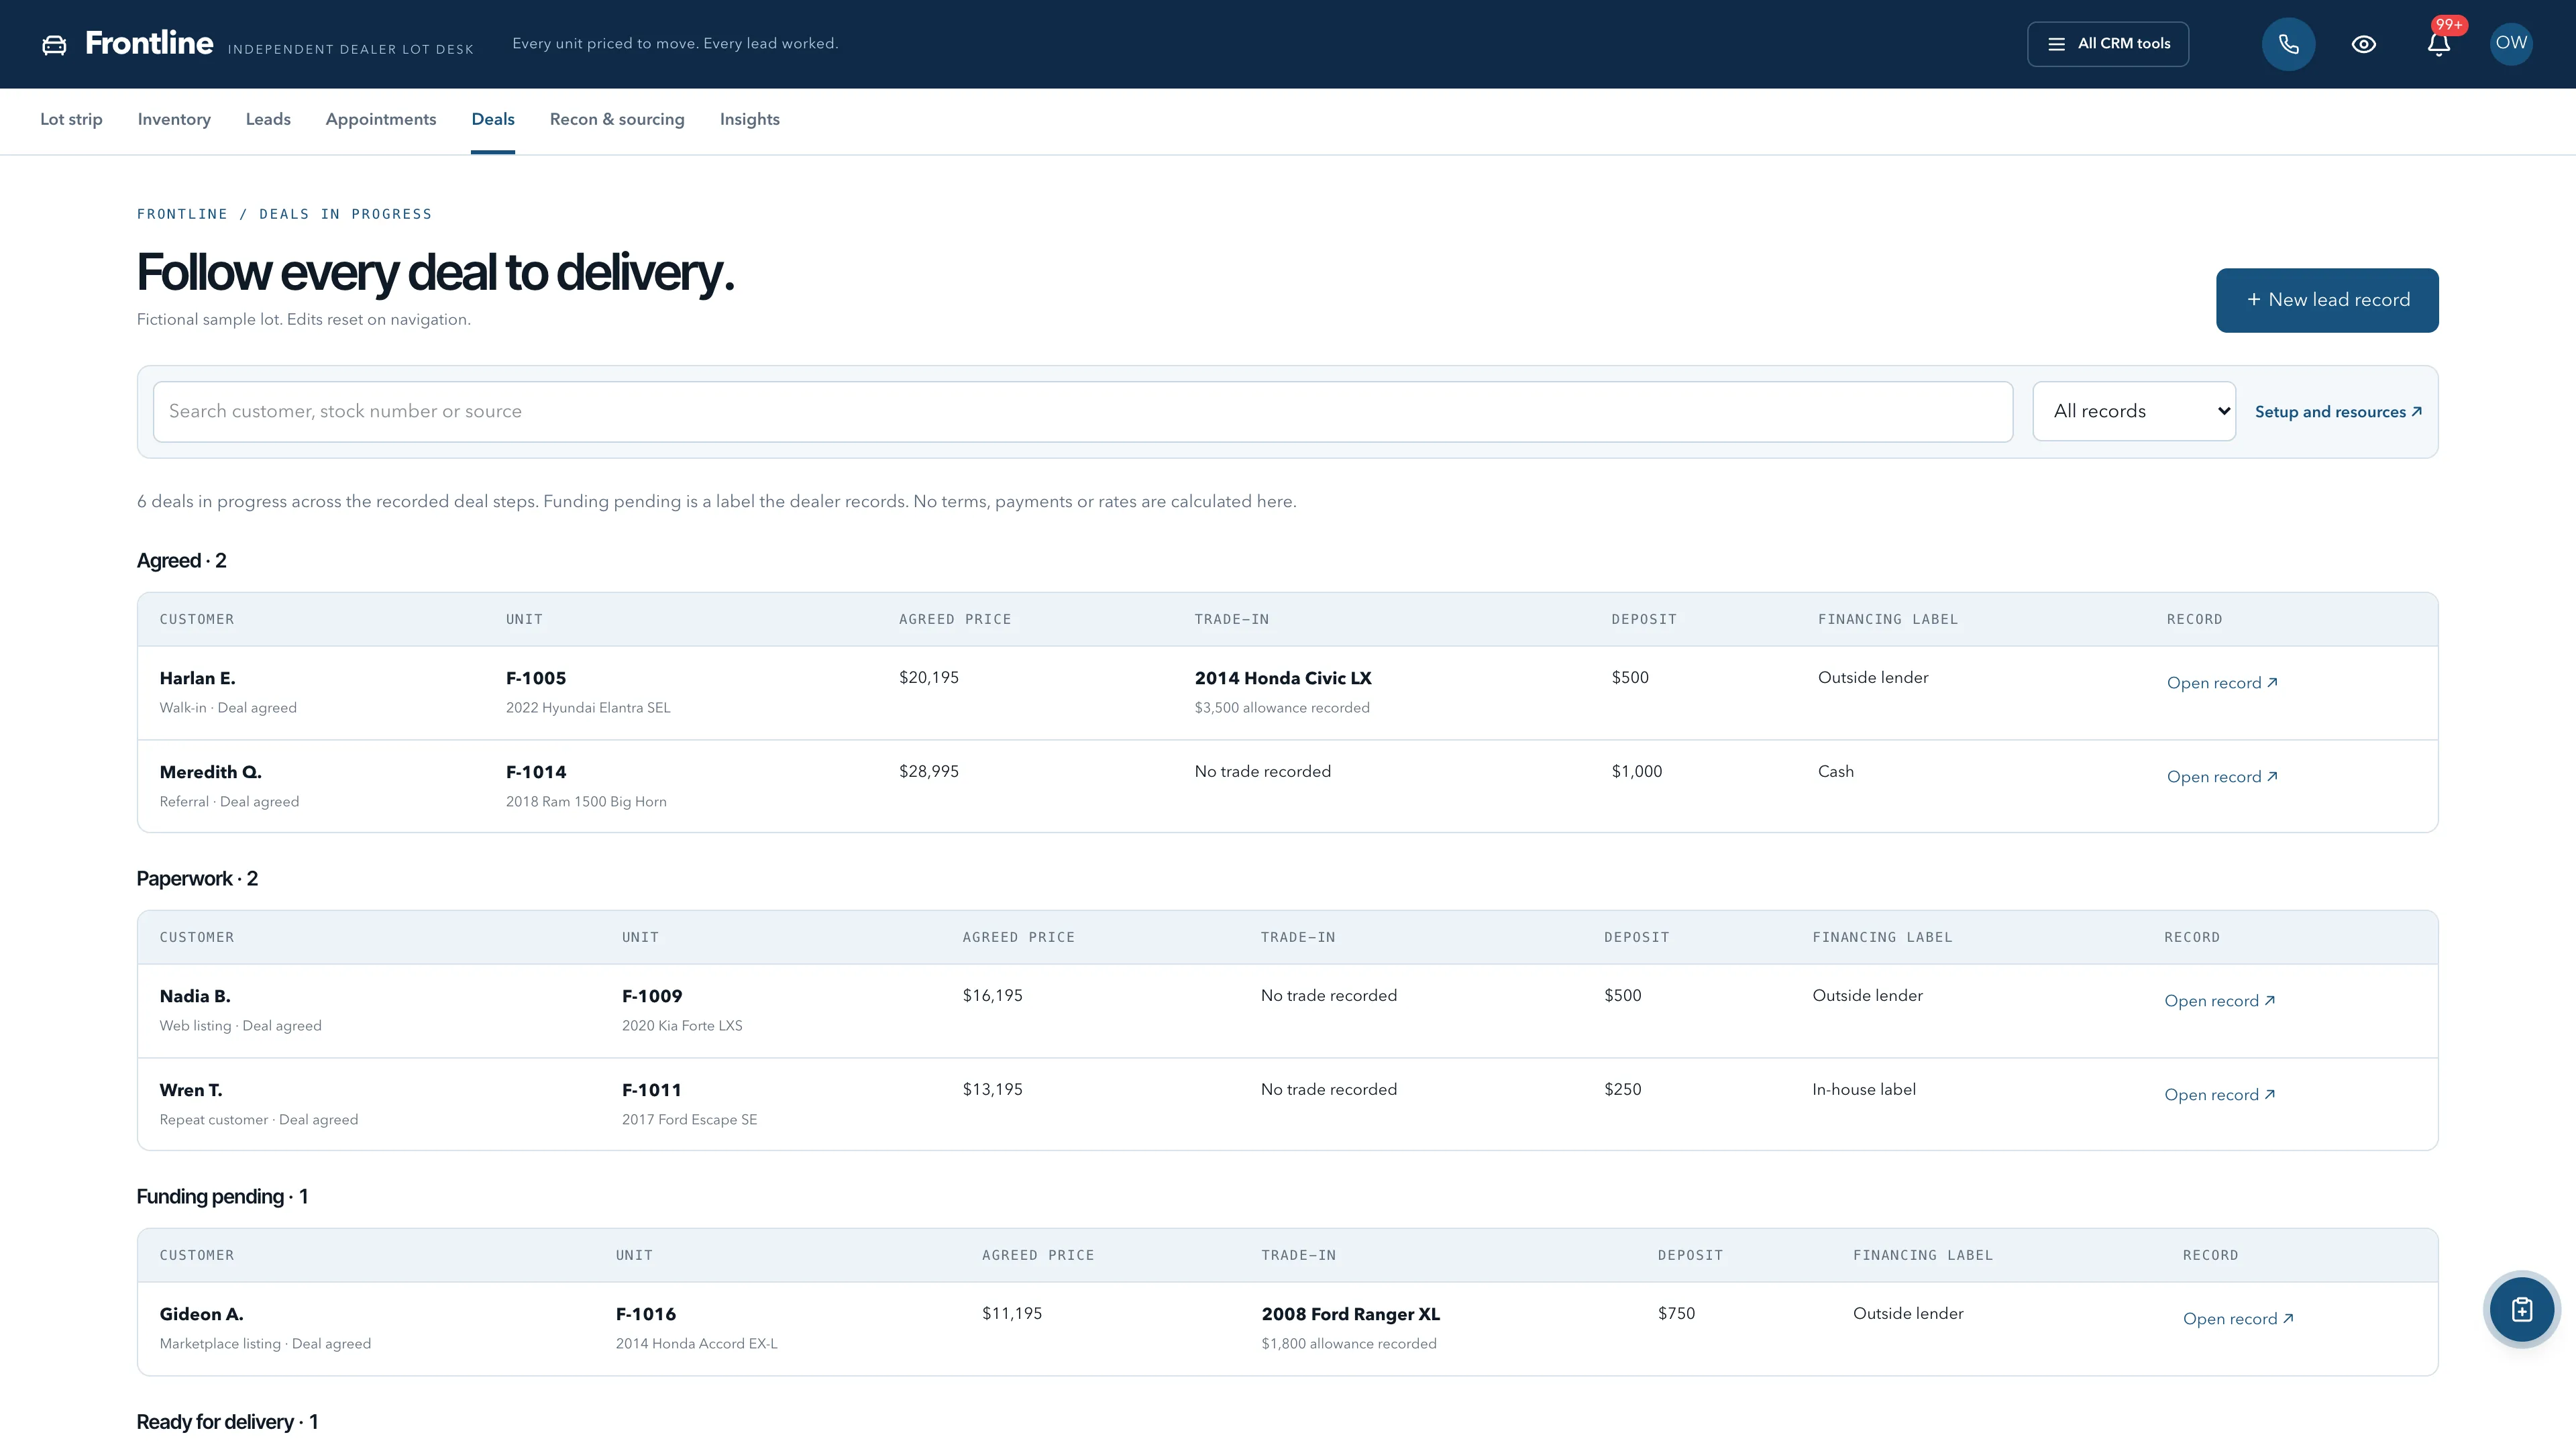Focus the customer search field
Image resolution: width=2576 pixels, height=1449 pixels.
[x=1082, y=411]
